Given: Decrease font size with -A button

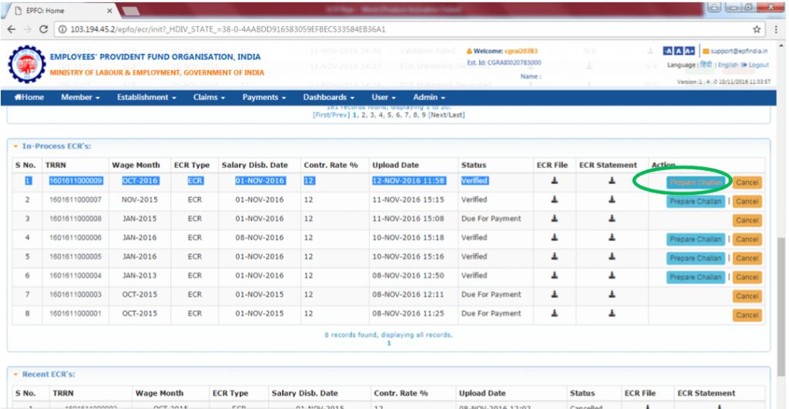Looking at the screenshot, I should coord(667,50).
